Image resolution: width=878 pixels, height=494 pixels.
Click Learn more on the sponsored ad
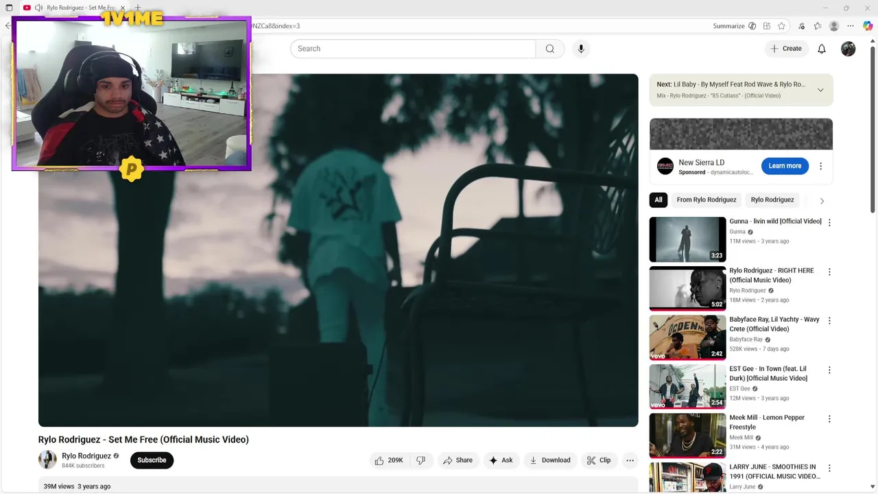pos(785,166)
